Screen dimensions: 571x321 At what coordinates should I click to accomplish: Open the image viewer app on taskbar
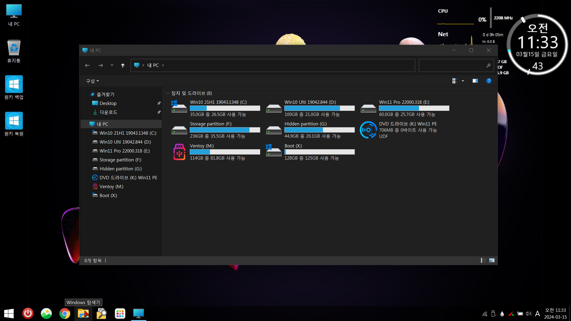point(46,314)
